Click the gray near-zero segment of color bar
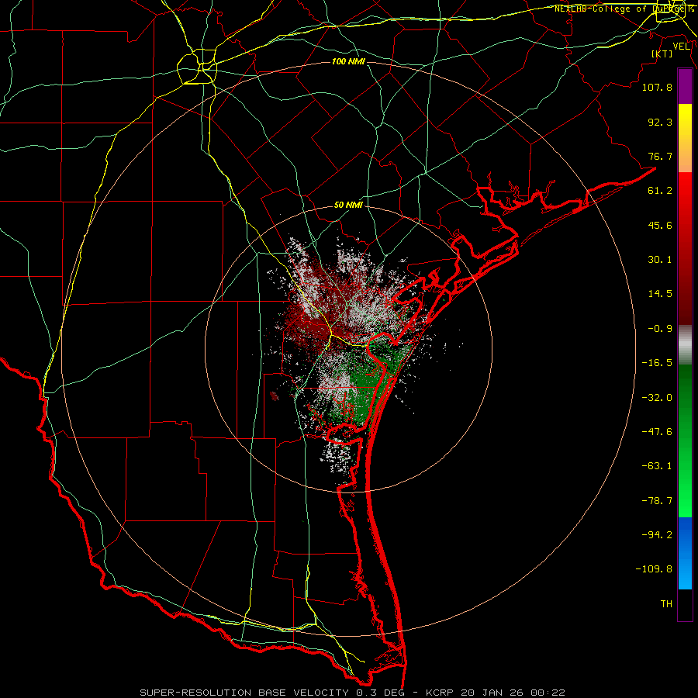 pyautogui.click(x=685, y=345)
